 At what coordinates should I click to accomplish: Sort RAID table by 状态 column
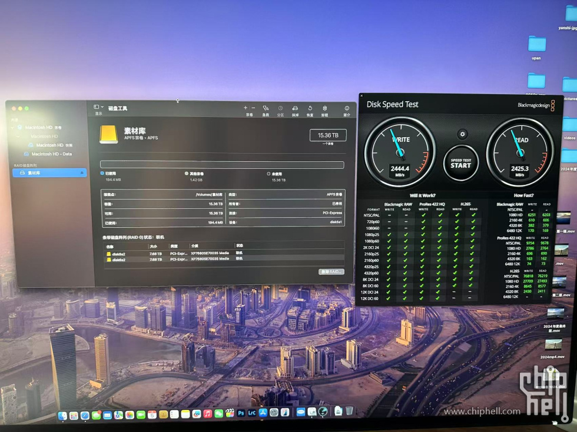click(x=240, y=245)
